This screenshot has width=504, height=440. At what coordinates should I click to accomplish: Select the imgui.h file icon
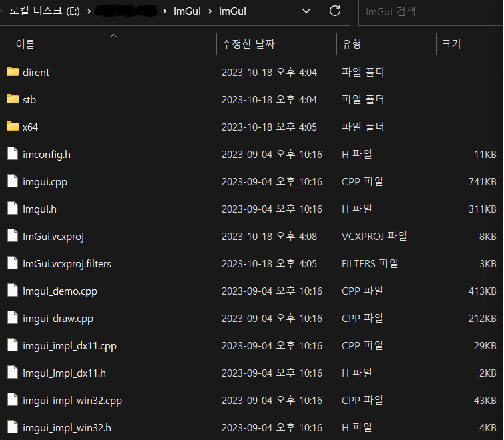click(13, 208)
